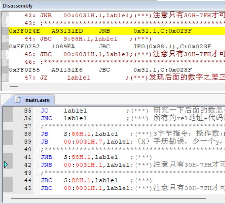The height and width of the screenshot is (204, 225).
Task: Click disassembly source line 45: JBC 00:0031H.1
Action: (x=117, y=54)
